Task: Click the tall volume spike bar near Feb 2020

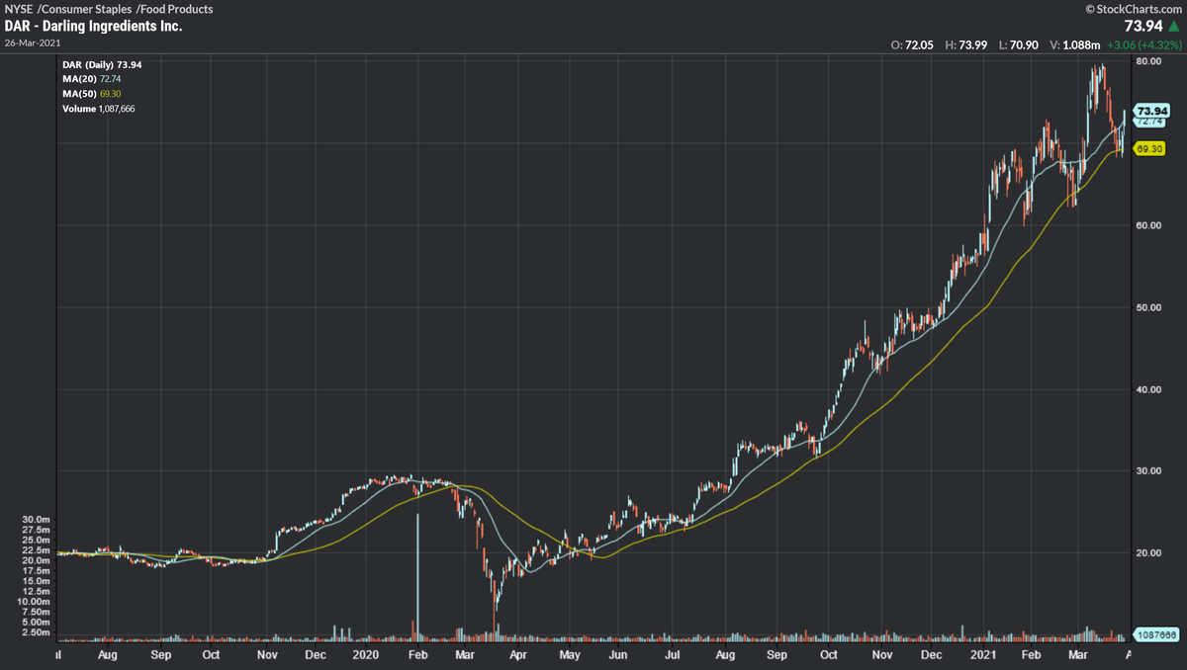Action: [417, 576]
